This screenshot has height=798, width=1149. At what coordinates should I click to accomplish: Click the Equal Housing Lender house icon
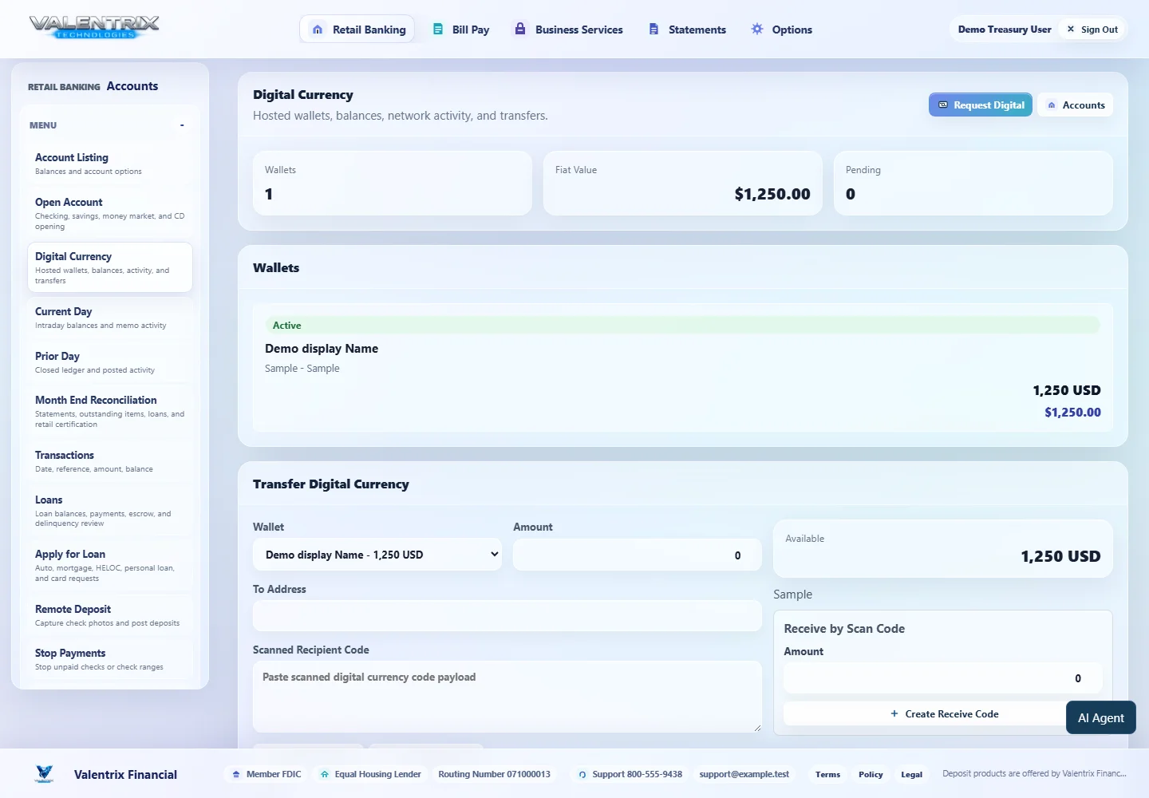click(324, 774)
